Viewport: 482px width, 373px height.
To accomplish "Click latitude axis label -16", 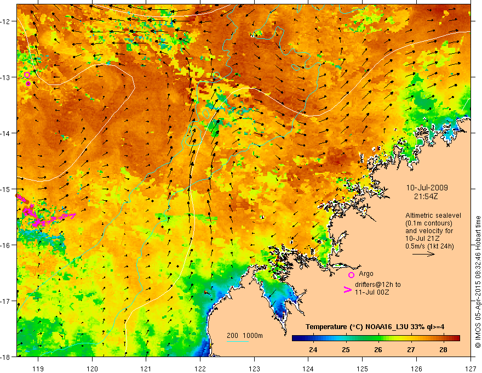I will pyautogui.click(x=5, y=245).
